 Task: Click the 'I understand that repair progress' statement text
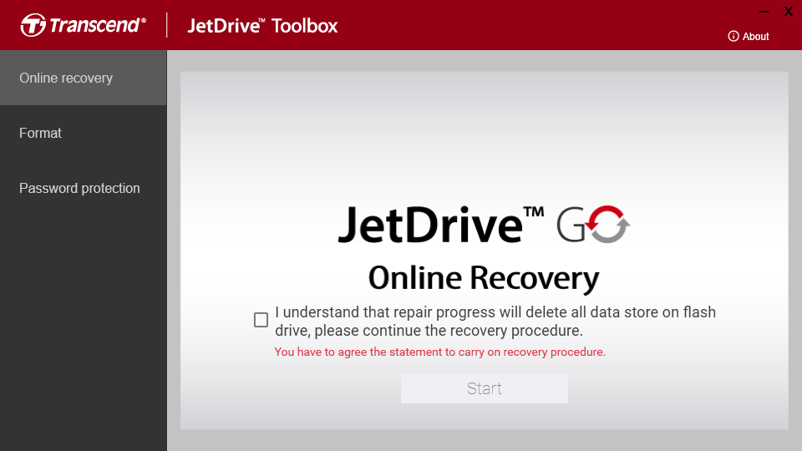(495, 321)
